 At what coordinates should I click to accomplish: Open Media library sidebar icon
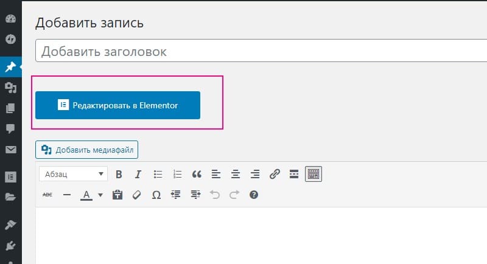pos(10,88)
